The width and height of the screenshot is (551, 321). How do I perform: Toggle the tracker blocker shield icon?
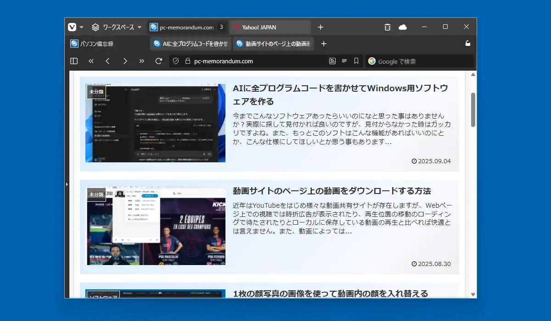coord(175,61)
